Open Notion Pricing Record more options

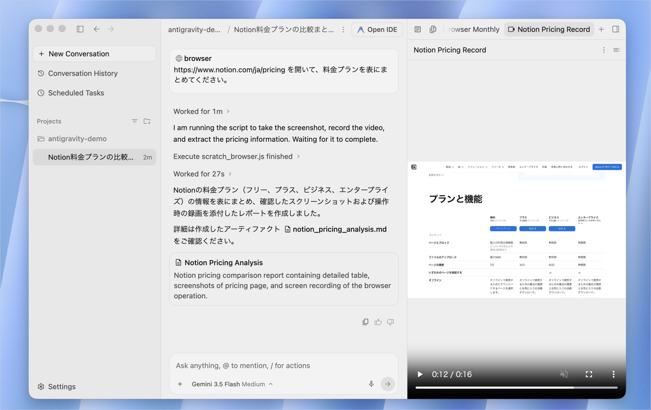coord(604,50)
